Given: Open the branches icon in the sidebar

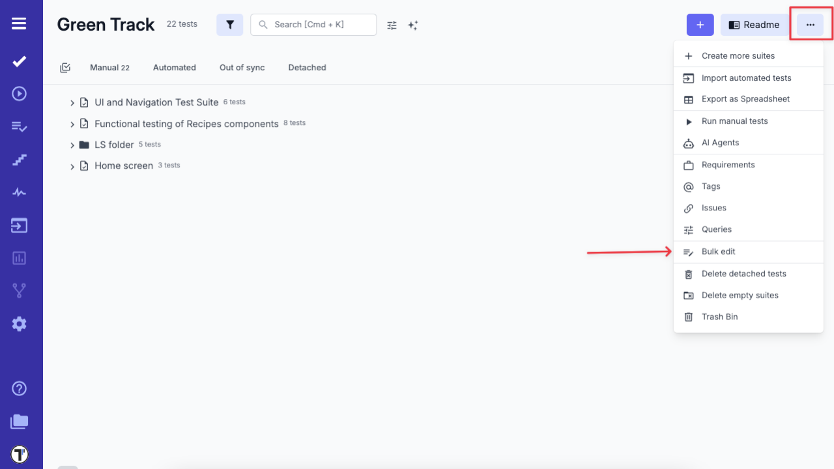Looking at the screenshot, I should pyautogui.click(x=19, y=291).
